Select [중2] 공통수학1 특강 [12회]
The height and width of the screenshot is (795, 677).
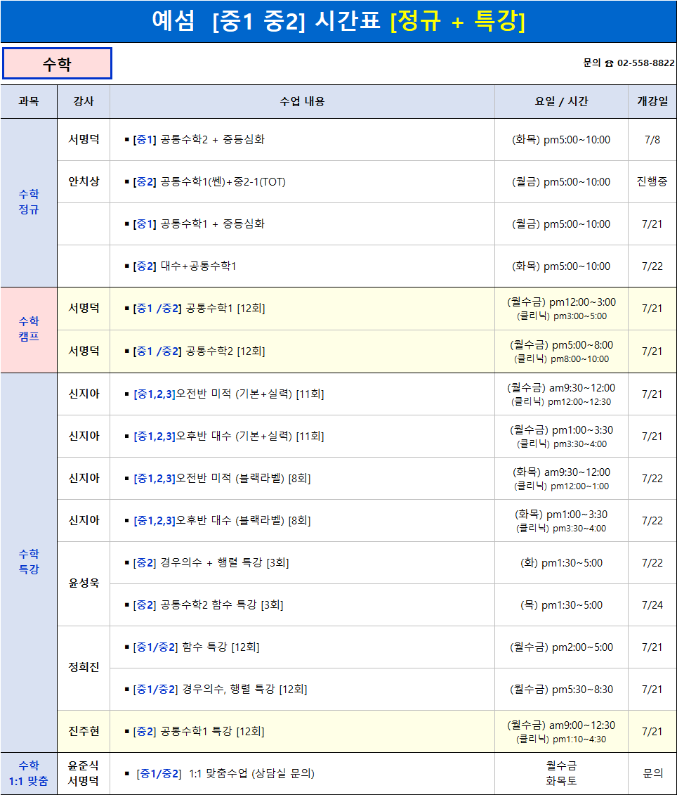pos(195,731)
